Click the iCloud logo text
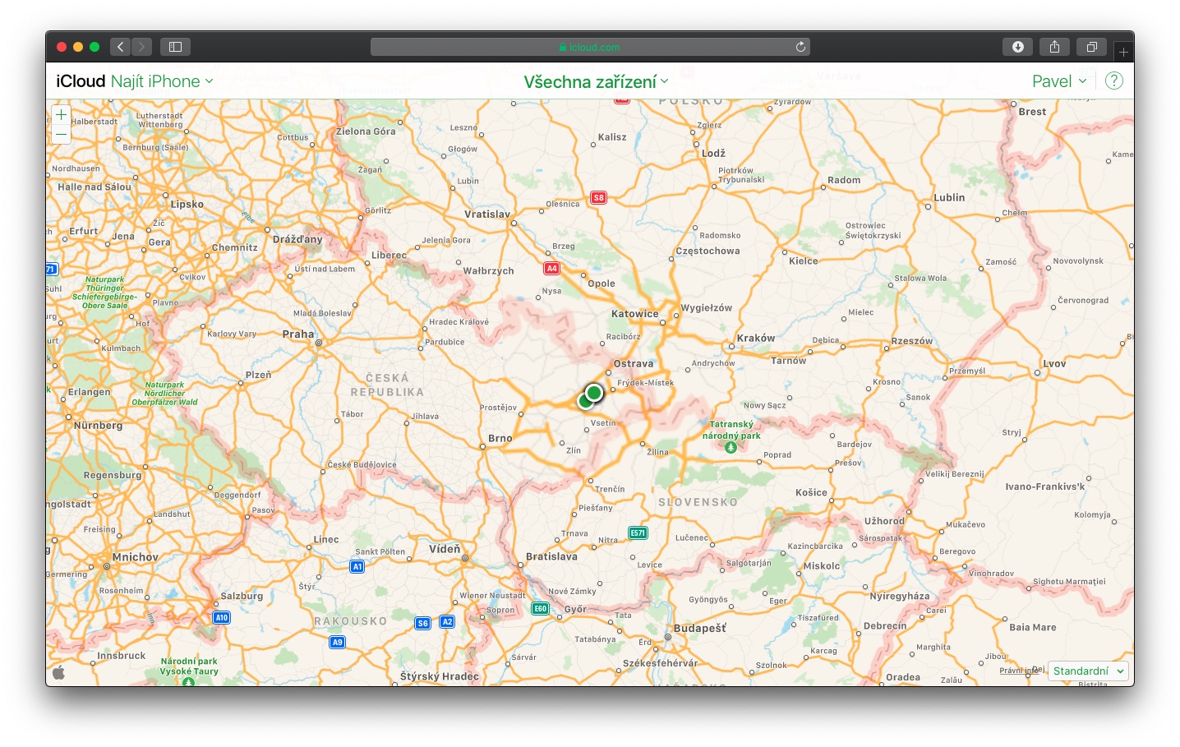 81,81
